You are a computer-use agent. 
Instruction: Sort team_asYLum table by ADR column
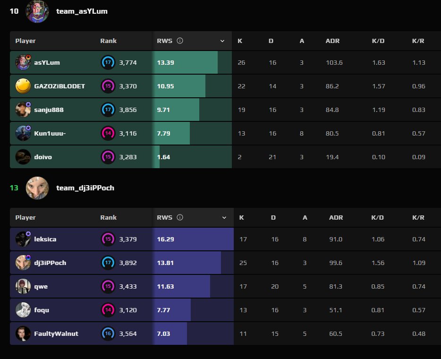click(x=332, y=41)
